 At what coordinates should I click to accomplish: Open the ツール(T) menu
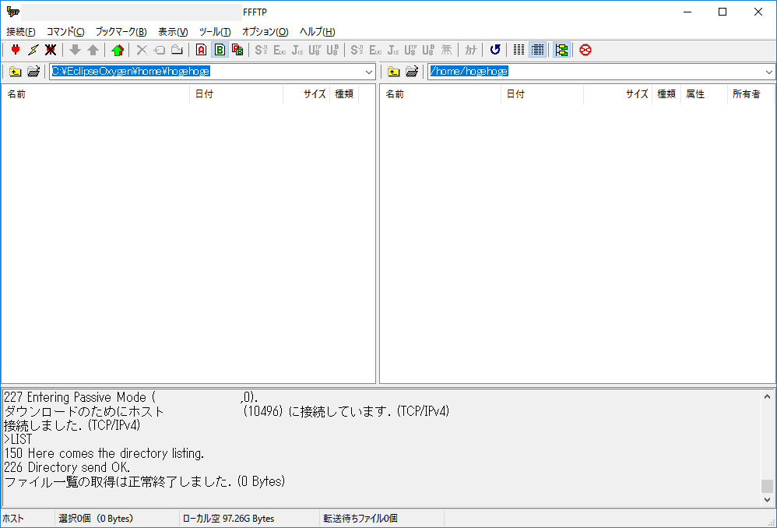click(215, 32)
